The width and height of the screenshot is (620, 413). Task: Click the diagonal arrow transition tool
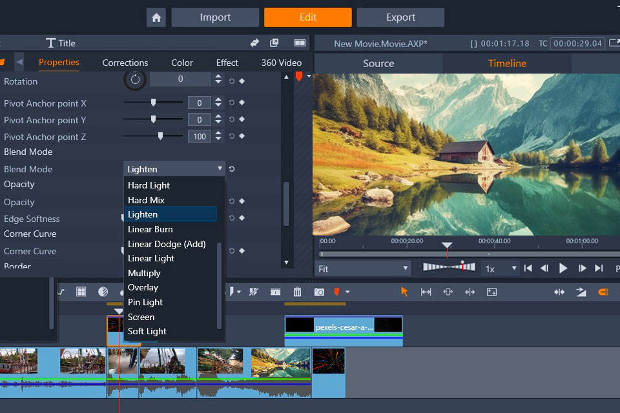click(581, 292)
